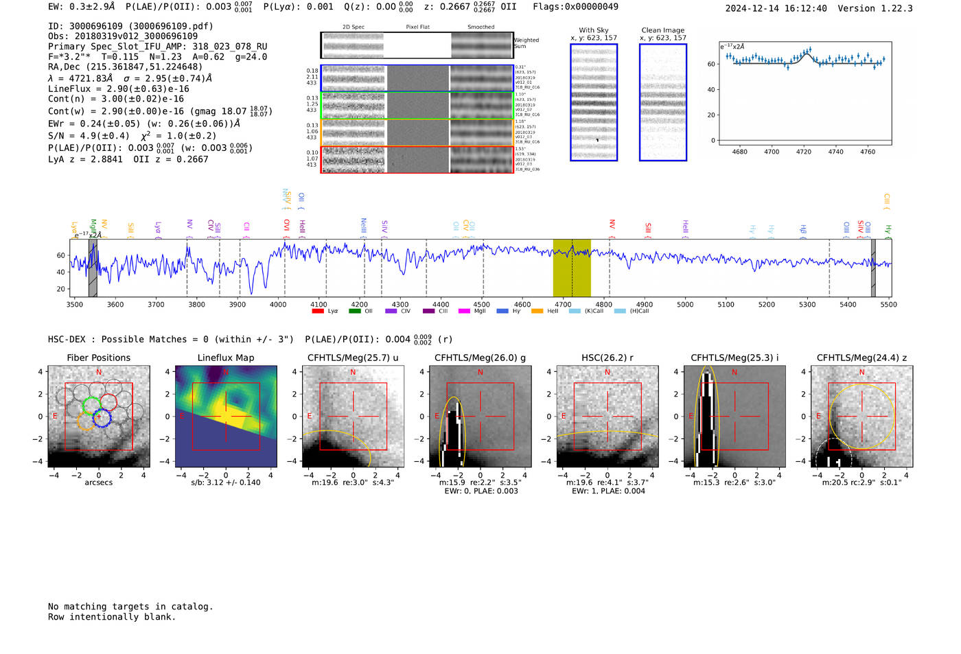Click the red Lyα legend swatch
The width and height of the screenshot is (961, 654).
point(318,311)
